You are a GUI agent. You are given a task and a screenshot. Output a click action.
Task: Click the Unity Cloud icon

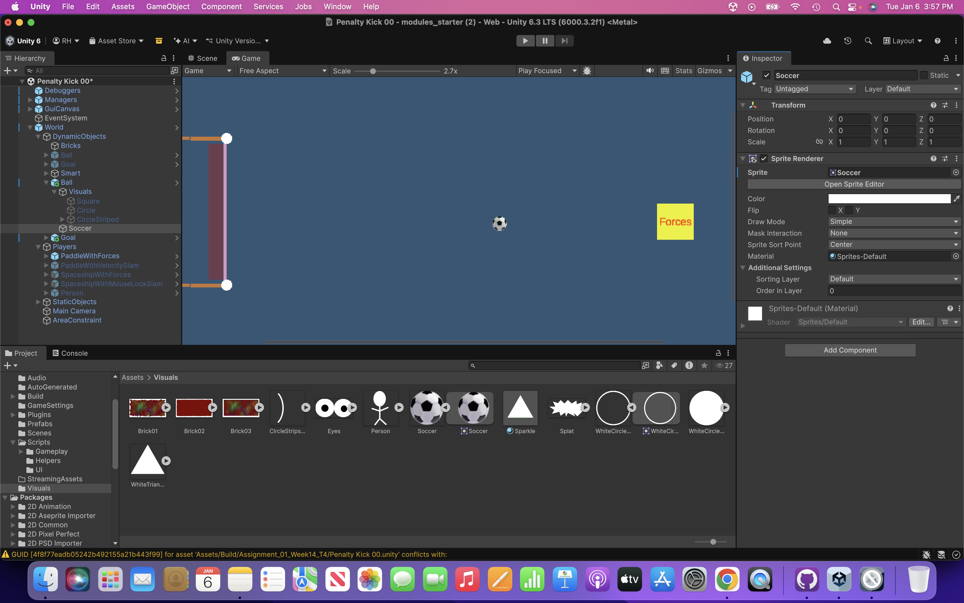pyautogui.click(x=827, y=41)
